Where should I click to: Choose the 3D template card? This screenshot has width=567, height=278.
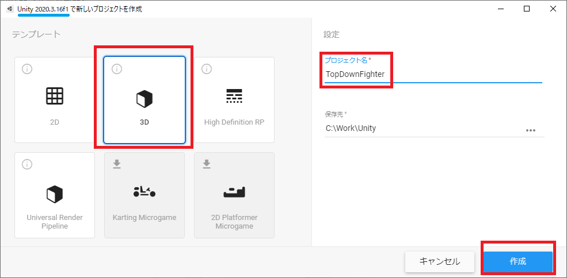pyautogui.click(x=144, y=100)
